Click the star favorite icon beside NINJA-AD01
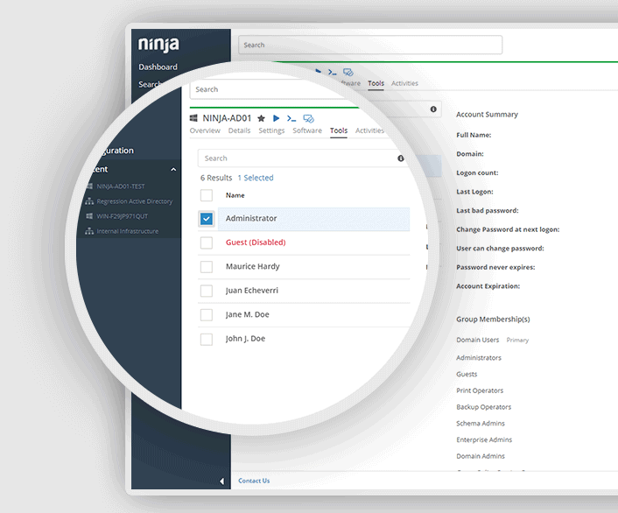This screenshot has width=618, height=513. coord(261,118)
